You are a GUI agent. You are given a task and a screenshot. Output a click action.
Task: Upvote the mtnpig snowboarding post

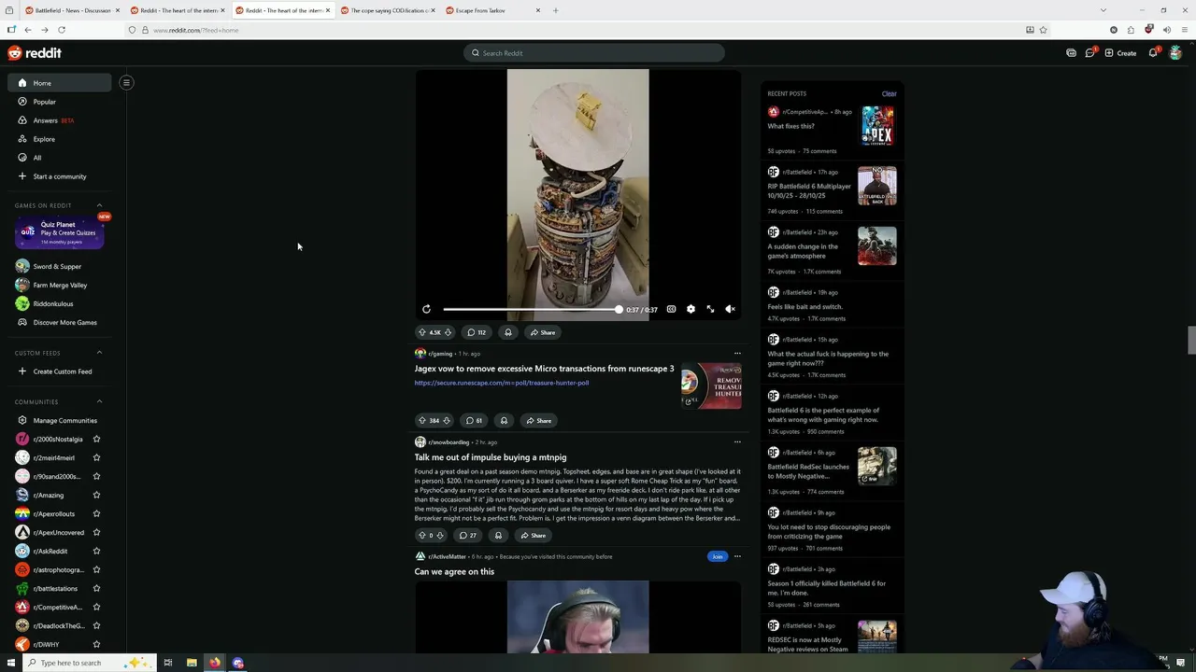422,536
